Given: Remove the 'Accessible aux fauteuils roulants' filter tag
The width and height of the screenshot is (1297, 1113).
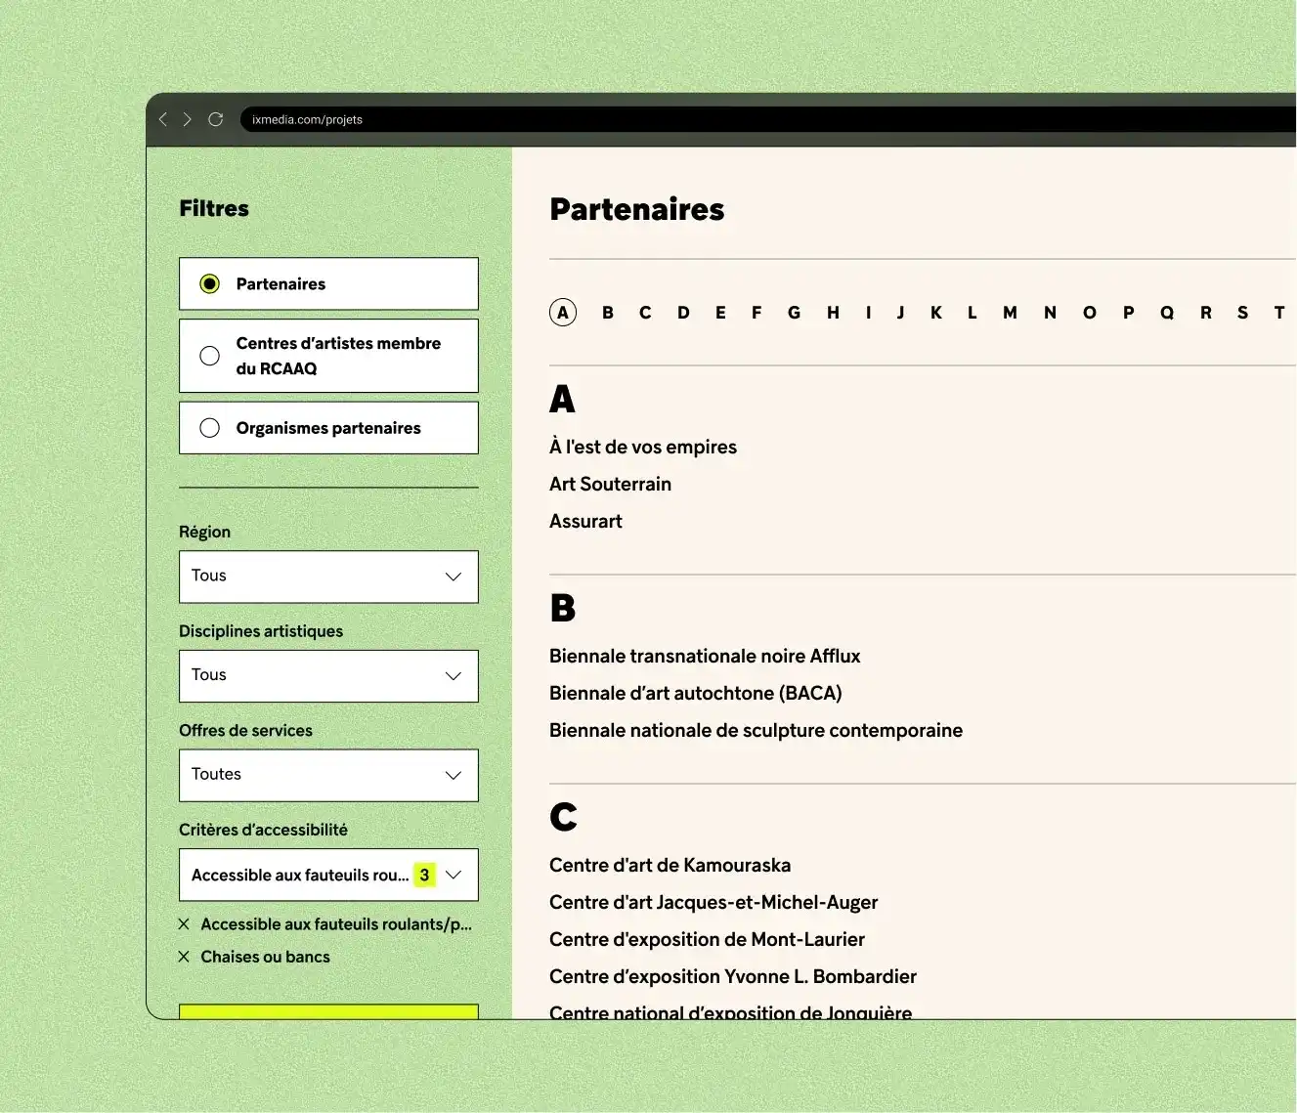Looking at the screenshot, I should (x=184, y=923).
